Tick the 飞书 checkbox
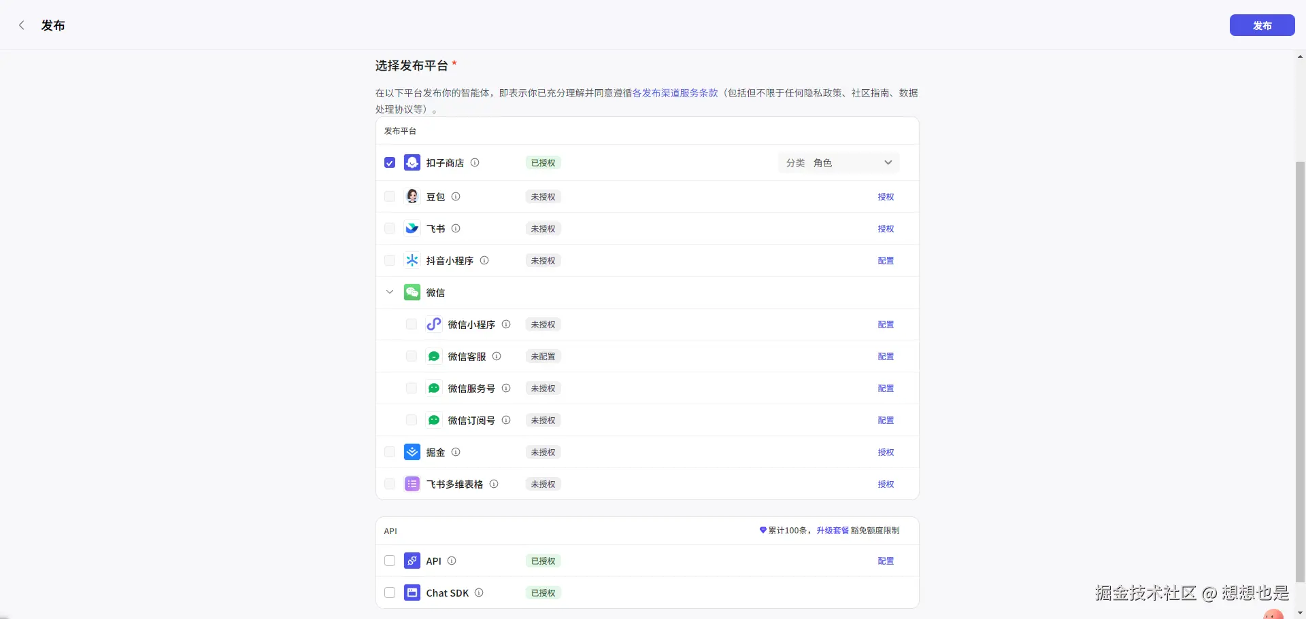The image size is (1306, 619). [390, 228]
